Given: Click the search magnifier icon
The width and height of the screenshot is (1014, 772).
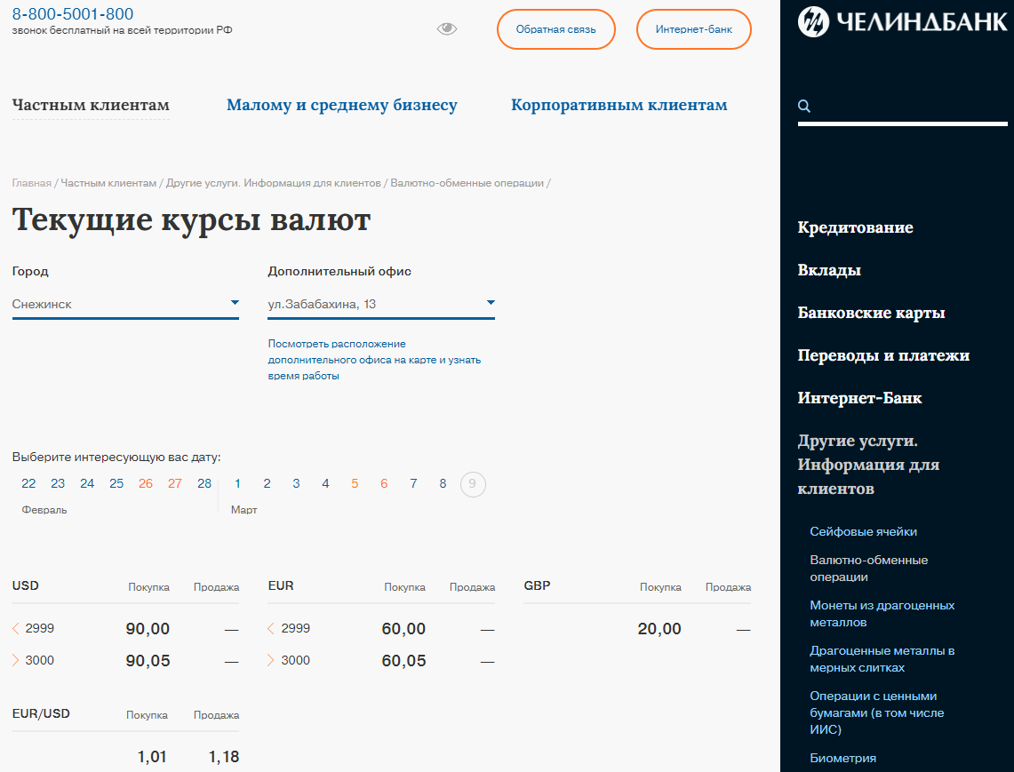Looking at the screenshot, I should 804,107.
